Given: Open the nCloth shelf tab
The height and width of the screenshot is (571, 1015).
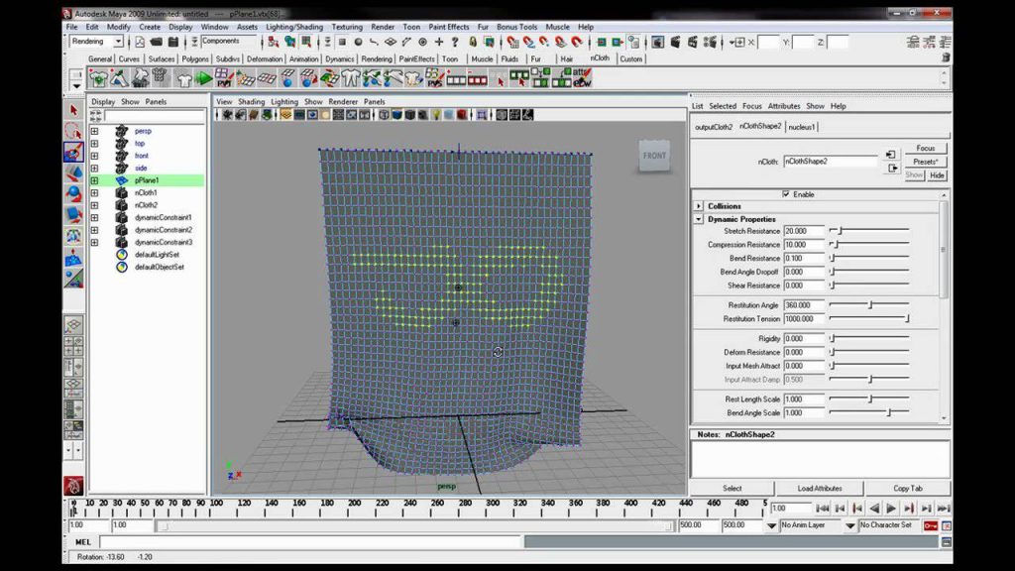Looking at the screenshot, I should [600, 57].
